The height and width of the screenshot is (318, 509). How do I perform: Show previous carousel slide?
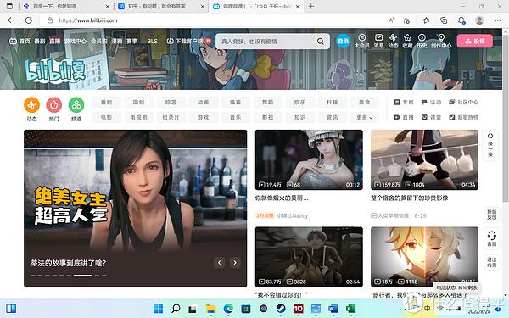tap(220, 262)
